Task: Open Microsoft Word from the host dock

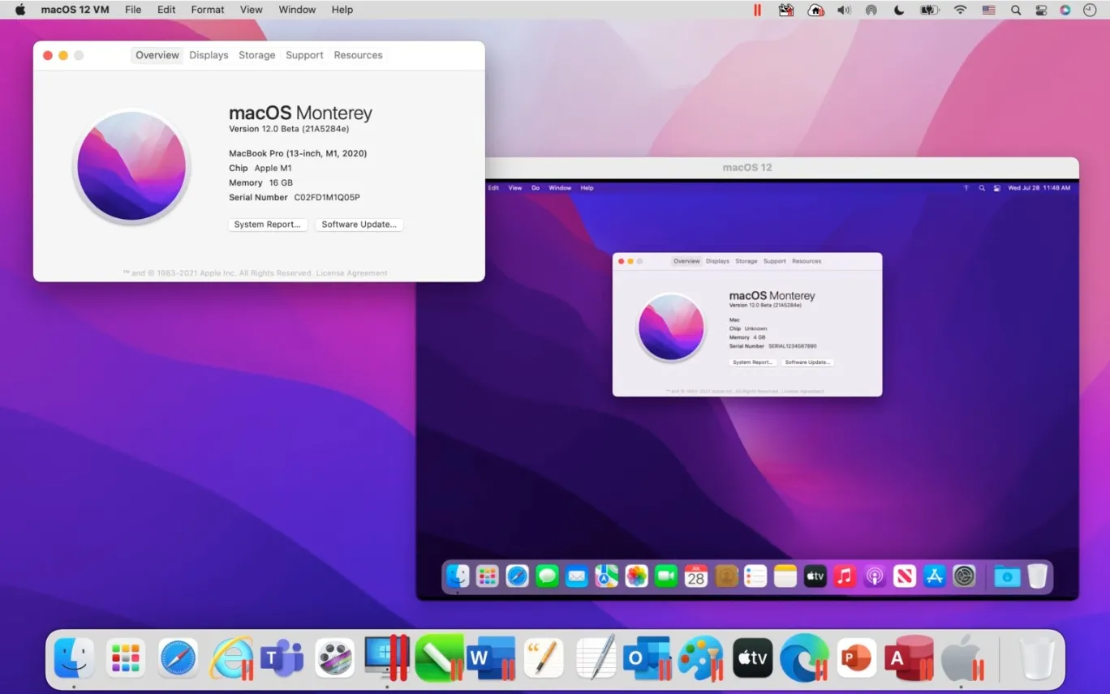Action: [x=491, y=657]
